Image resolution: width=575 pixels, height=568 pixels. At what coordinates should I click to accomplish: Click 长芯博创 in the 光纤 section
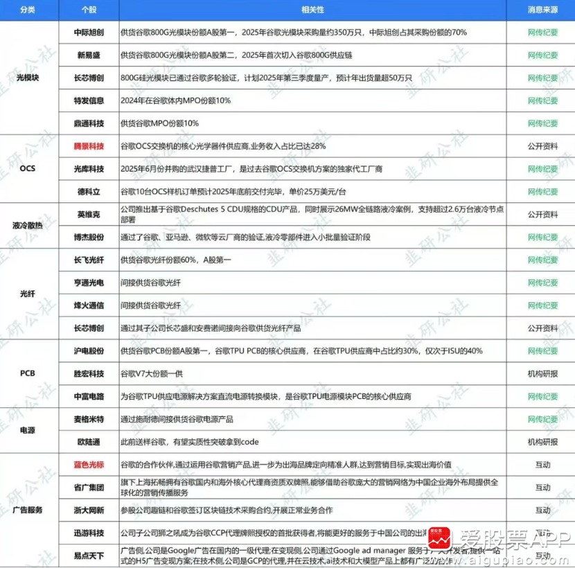[89, 328]
